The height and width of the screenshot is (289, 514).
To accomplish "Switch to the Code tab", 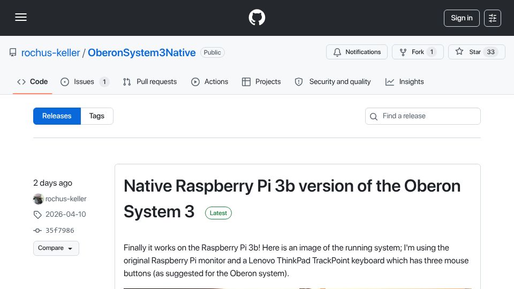I will pyautogui.click(x=33, y=81).
